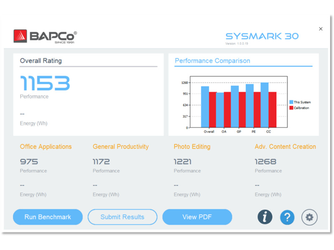
Task: Select the Photo Editing score 1221
Action: click(182, 162)
